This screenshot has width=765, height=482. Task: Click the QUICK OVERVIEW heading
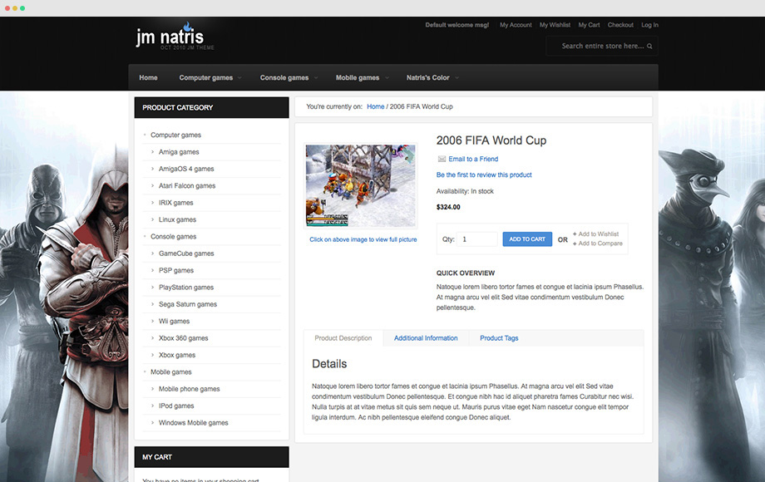tap(466, 273)
